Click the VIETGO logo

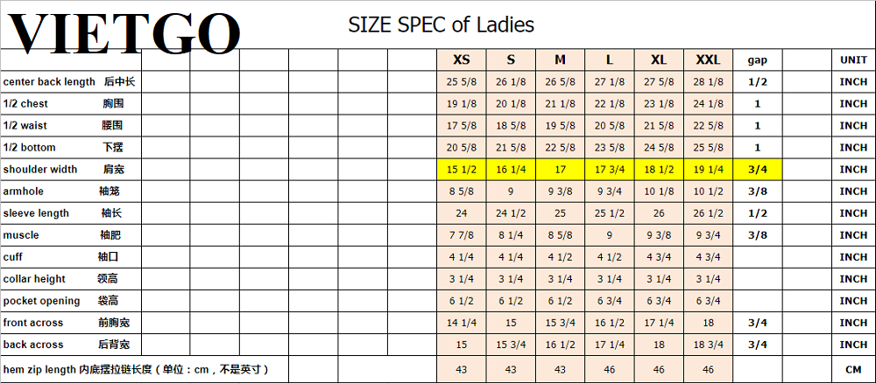pyautogui.click(x=123, y=33)
